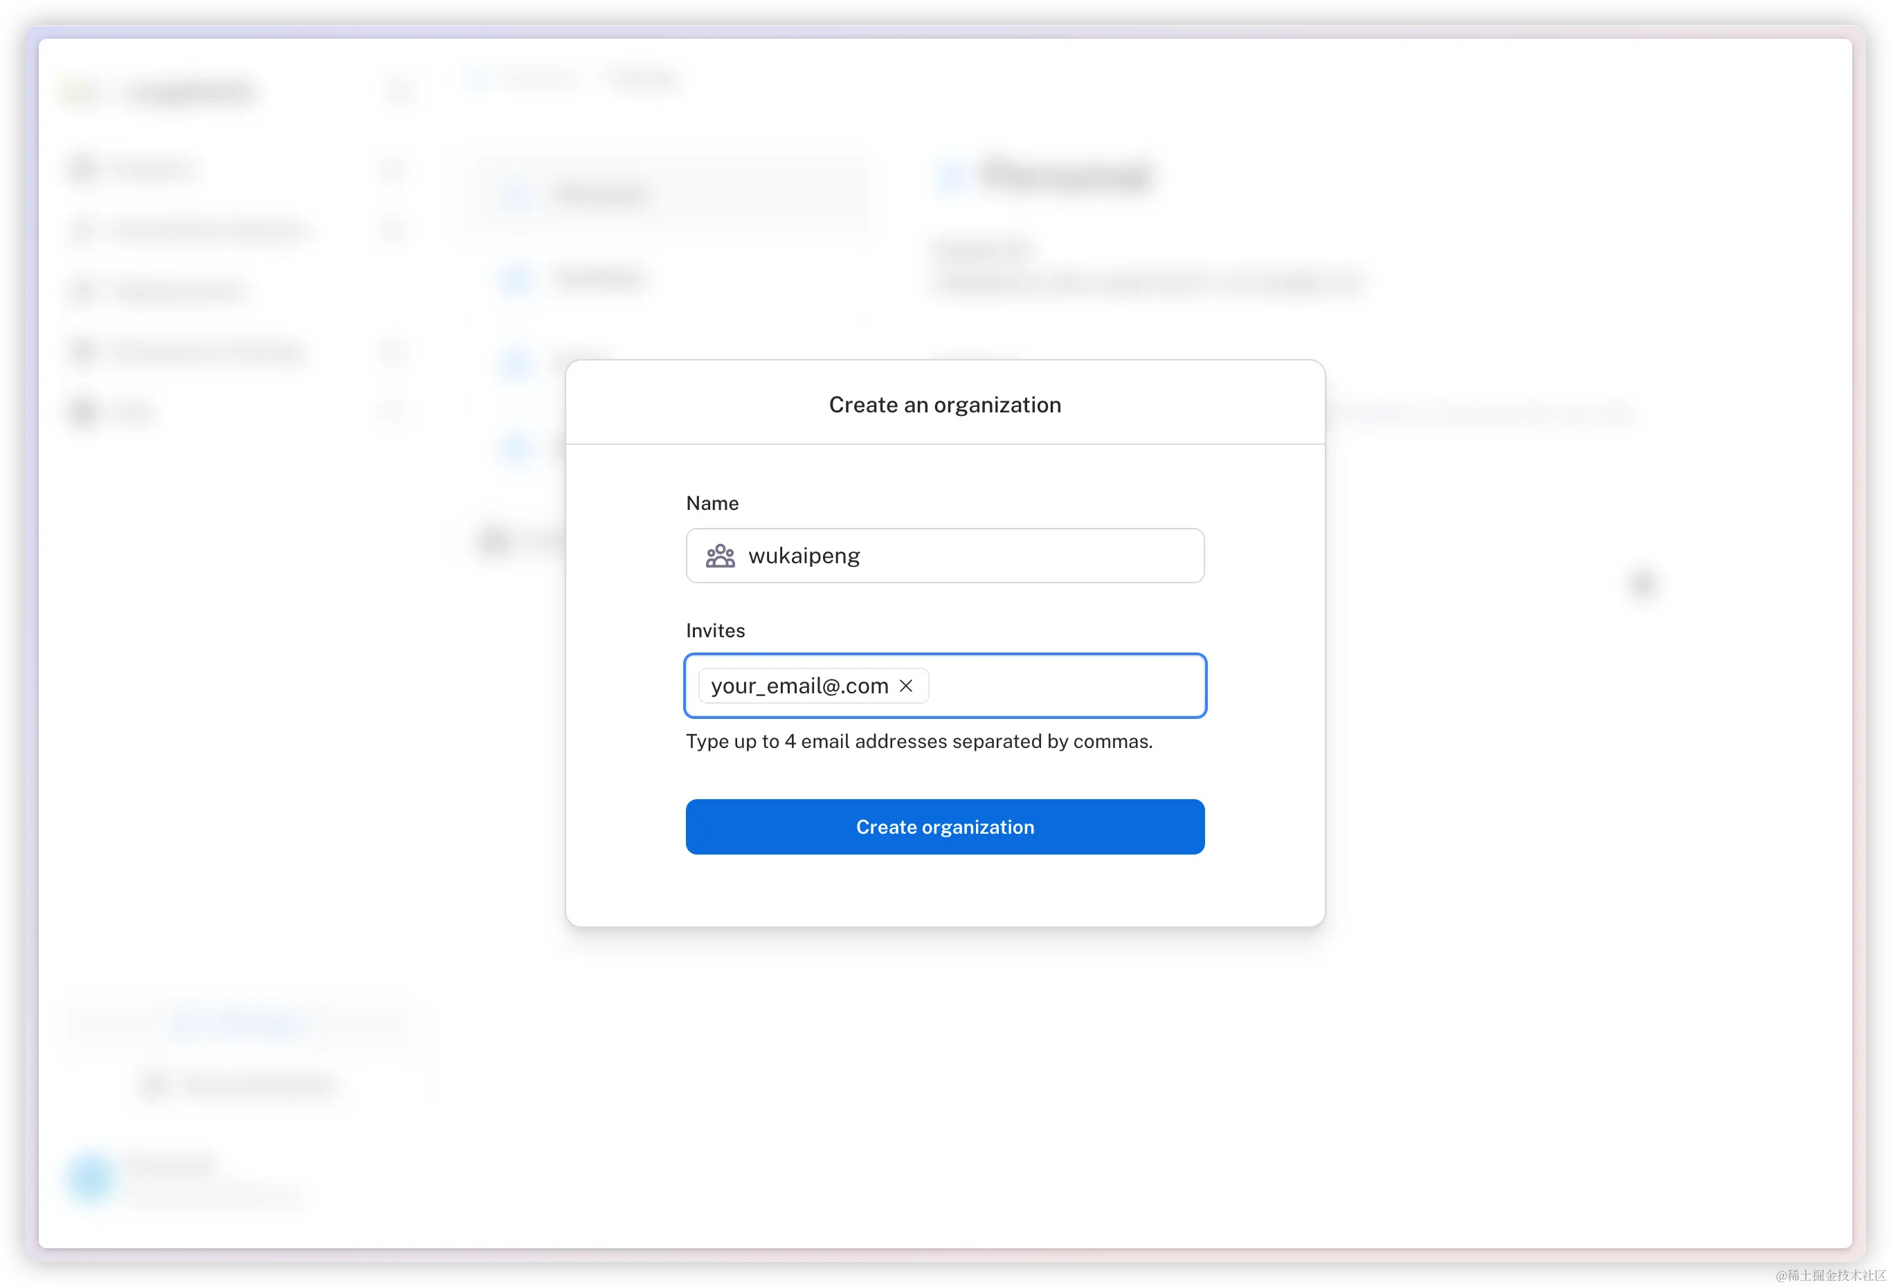Click the Create organization button

pyautogui.click(x=945, y=827)
